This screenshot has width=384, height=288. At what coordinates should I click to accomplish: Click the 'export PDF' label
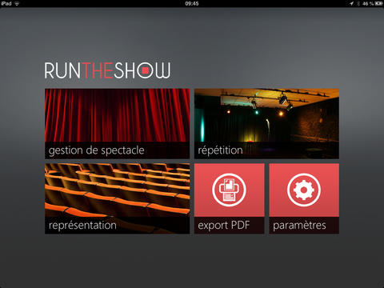224,226
